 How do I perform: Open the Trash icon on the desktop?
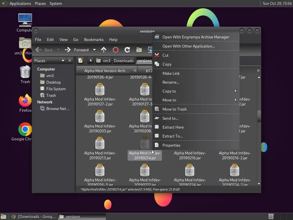(25, 72)
